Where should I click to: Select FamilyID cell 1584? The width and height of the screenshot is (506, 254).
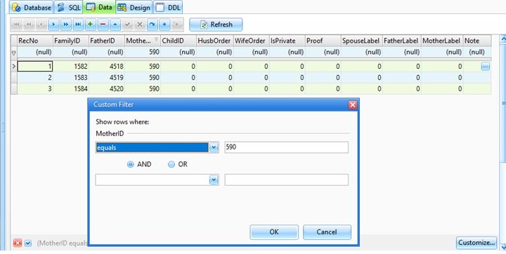point(71,88)
